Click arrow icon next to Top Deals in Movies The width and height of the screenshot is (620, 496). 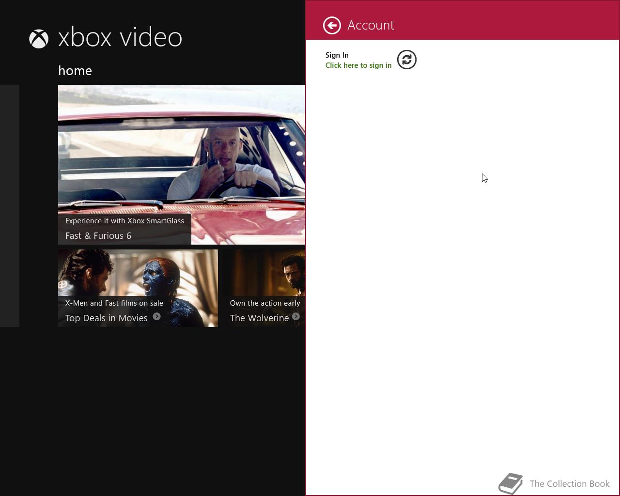tap(156, 316)
